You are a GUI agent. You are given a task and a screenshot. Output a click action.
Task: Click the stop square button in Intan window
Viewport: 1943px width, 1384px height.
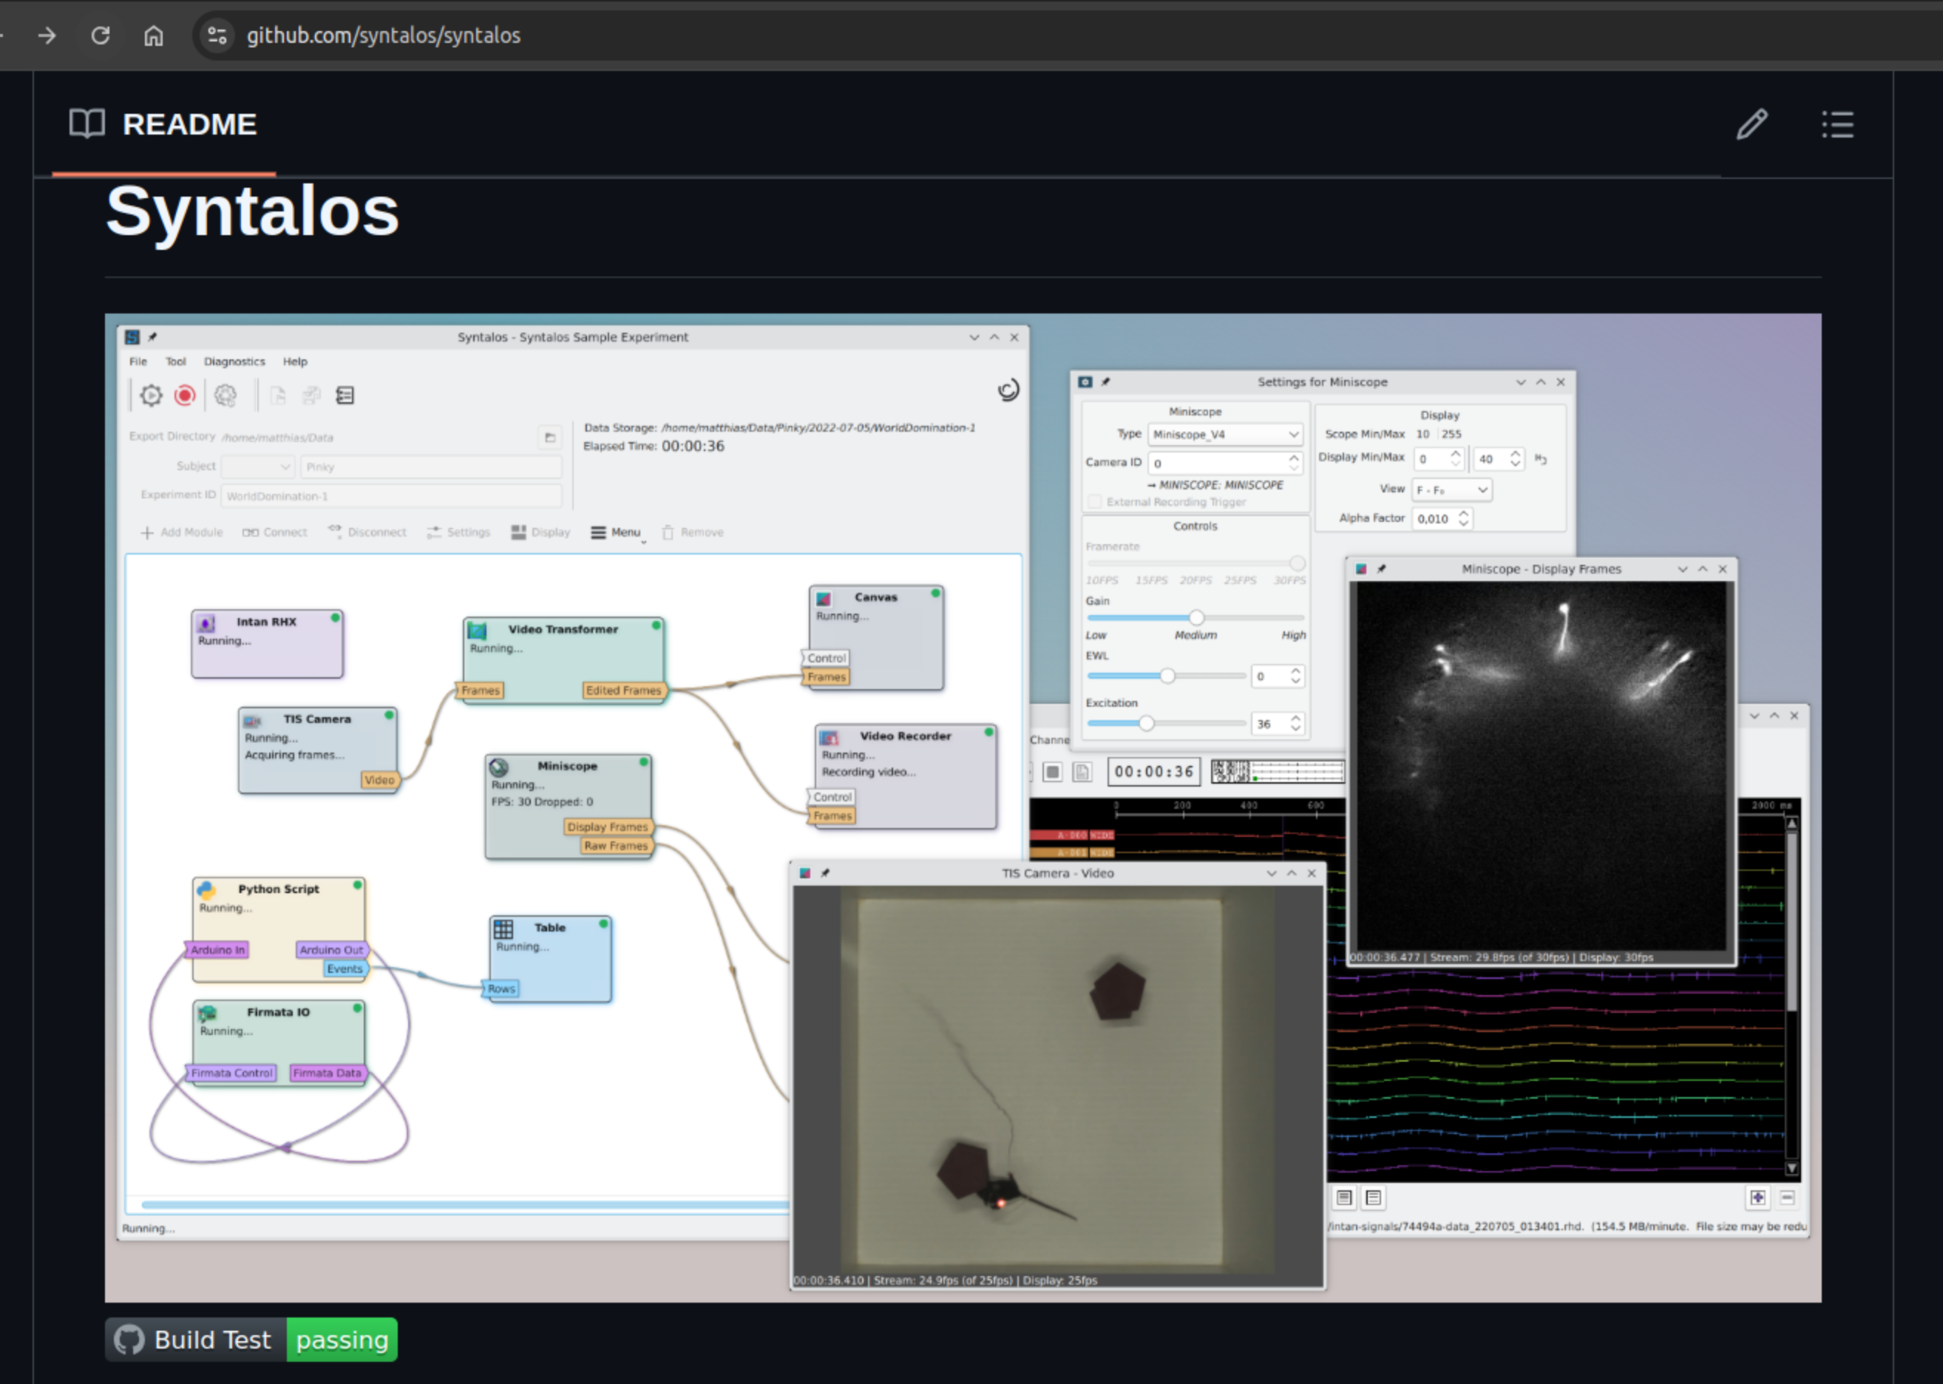(x=1053, y=771)
